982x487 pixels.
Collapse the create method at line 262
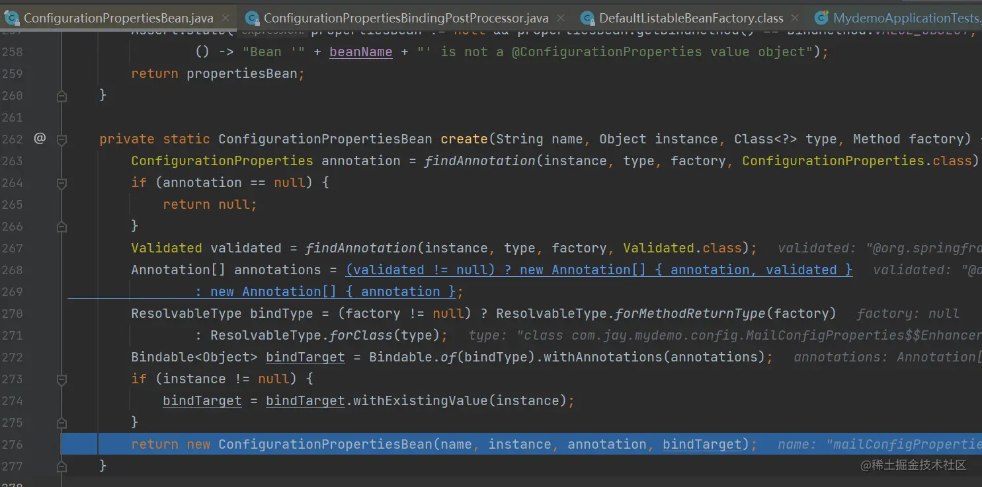[61, 139]
